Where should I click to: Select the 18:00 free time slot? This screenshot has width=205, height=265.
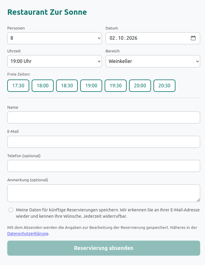(x=43, y=86)
